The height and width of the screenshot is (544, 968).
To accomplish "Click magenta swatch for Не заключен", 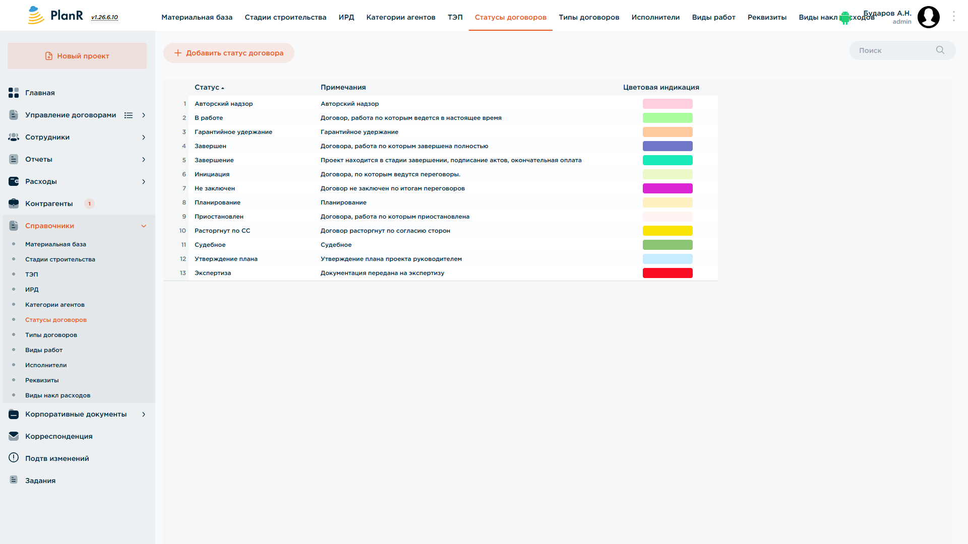I will coord(668,188).
